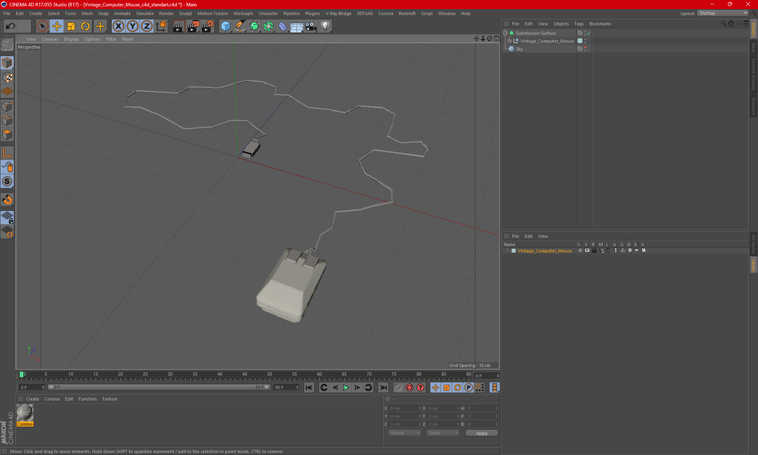Open the Layout Startup dropdown
The width and height of the screenshot is (758, 455).
tap(723, 13)
